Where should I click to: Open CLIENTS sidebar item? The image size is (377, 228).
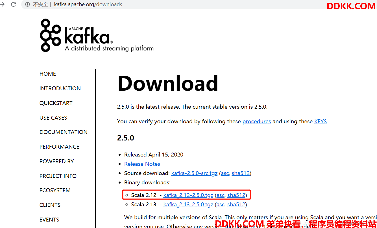(x=50, y=205)
